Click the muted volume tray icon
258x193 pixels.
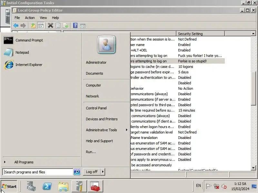224,186
